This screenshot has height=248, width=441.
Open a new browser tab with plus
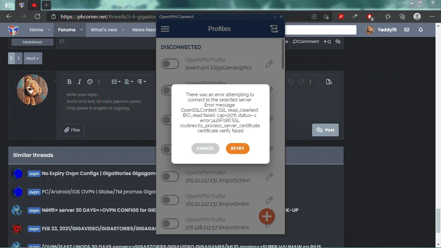46,5
